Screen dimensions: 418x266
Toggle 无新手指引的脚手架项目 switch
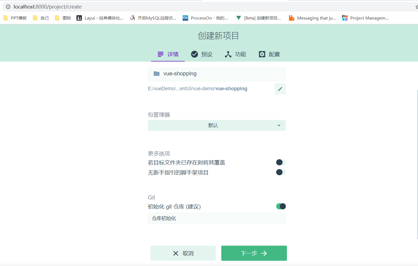281,172
